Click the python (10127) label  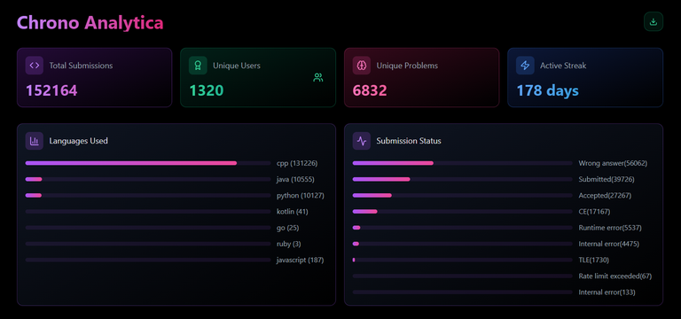tap(300, 195)
